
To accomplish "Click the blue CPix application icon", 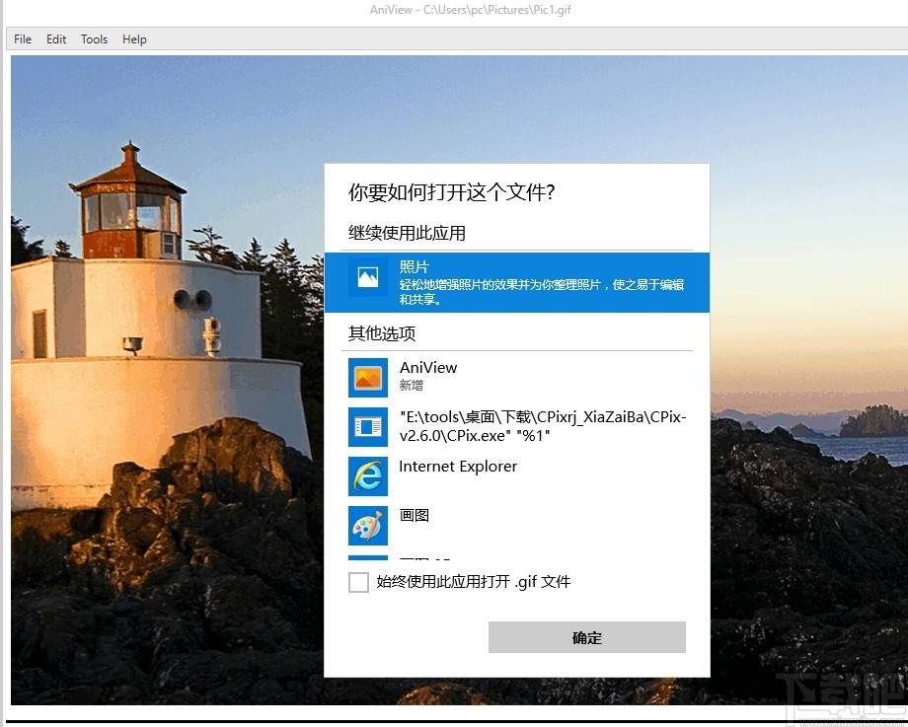I will click(x=367, y=427).
